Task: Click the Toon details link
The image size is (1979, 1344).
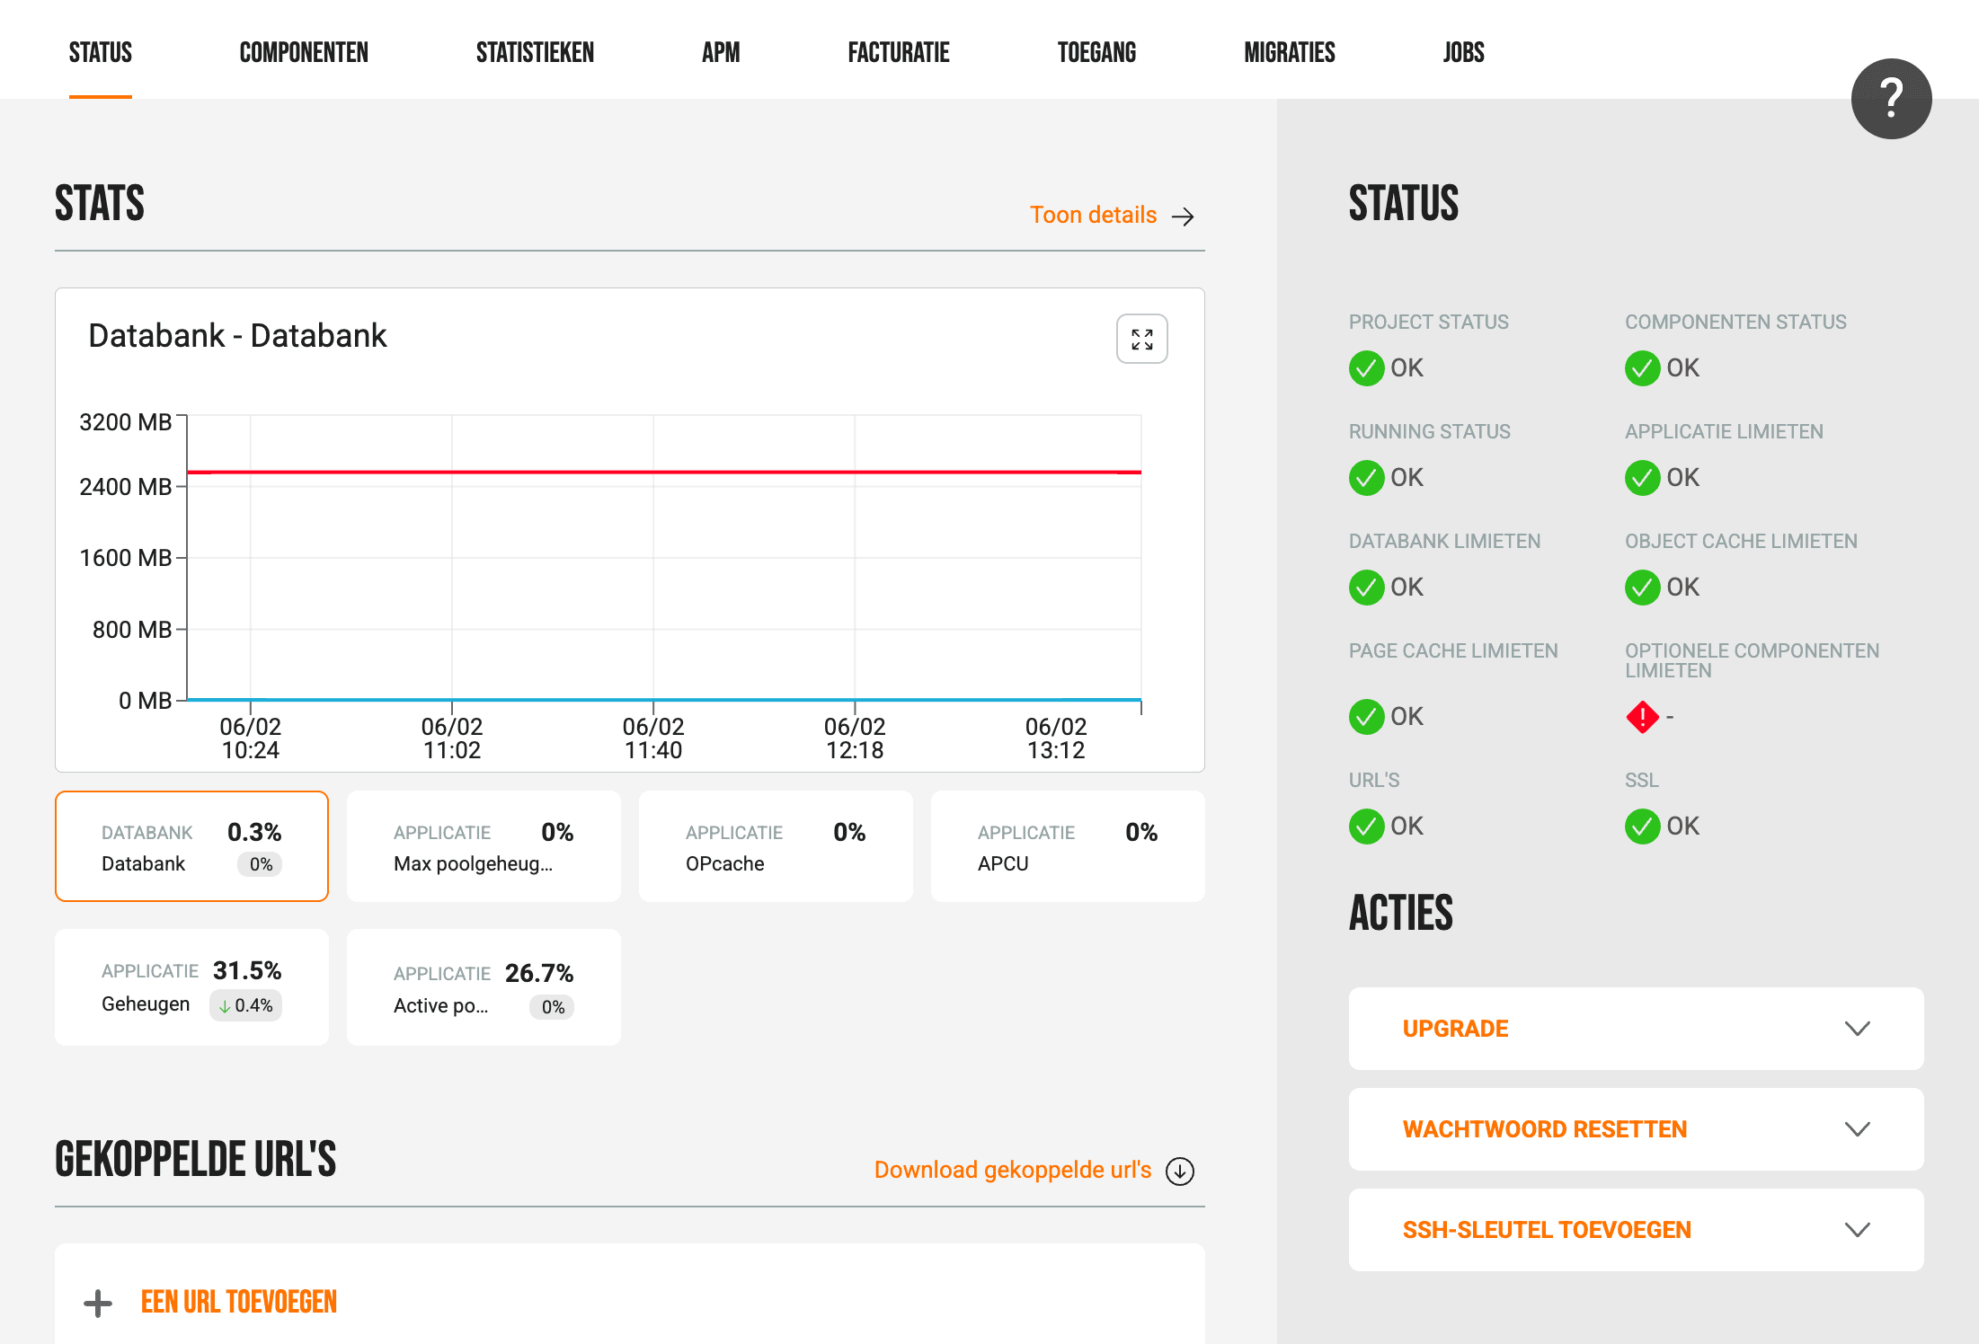Action: [1093, 216]
